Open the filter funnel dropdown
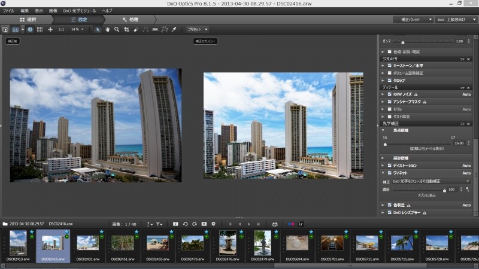The image size is (479, 269). [159, 224]
